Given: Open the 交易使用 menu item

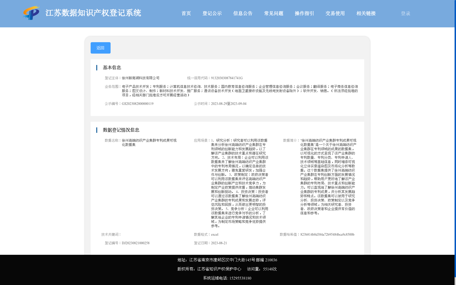Looking at the screenshot, I should click(335, 13).
